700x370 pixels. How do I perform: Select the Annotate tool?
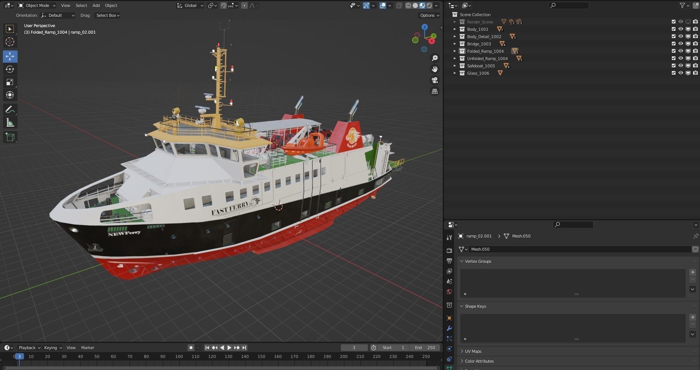(10, 109)
